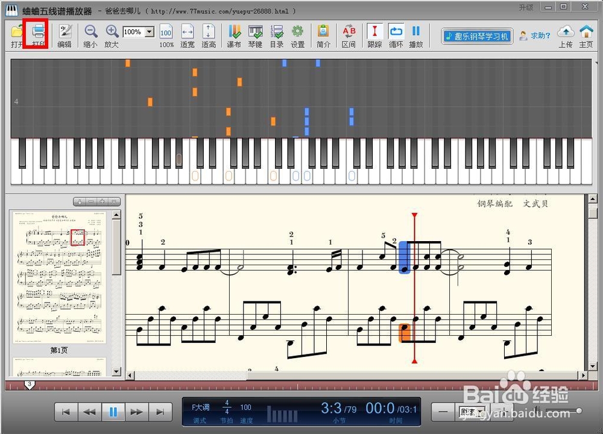Image resolution: width=603 pixels, height=434 pixels.
Task: Click thumbnail list scroll-up arrow
Action: click(x=116, y=215)
